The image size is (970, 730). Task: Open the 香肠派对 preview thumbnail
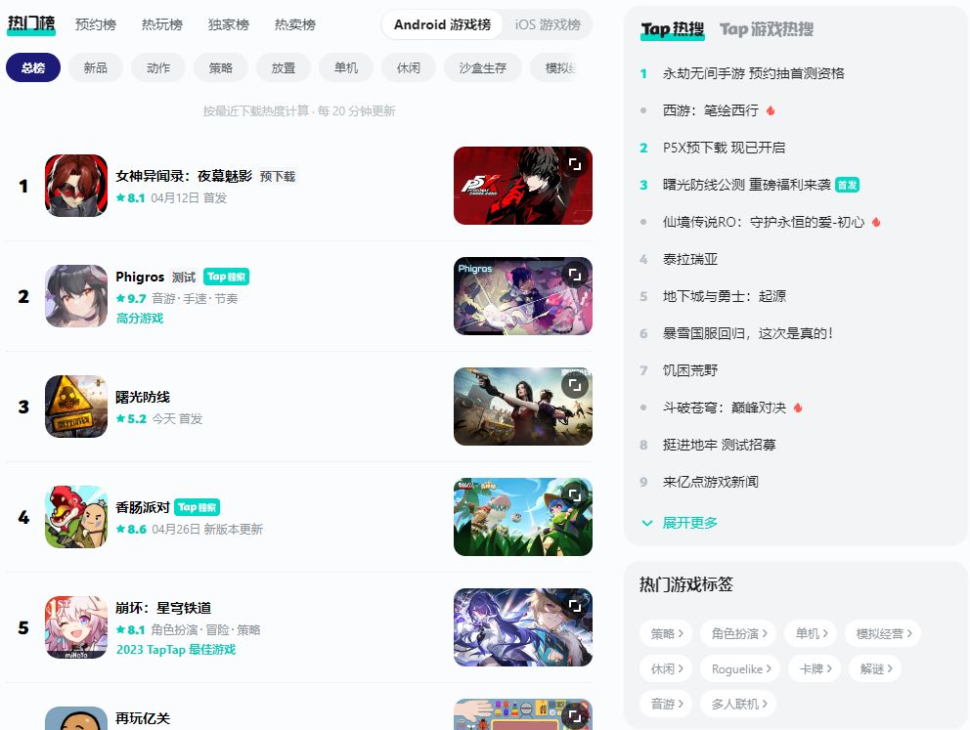click(x=523, y=517)
